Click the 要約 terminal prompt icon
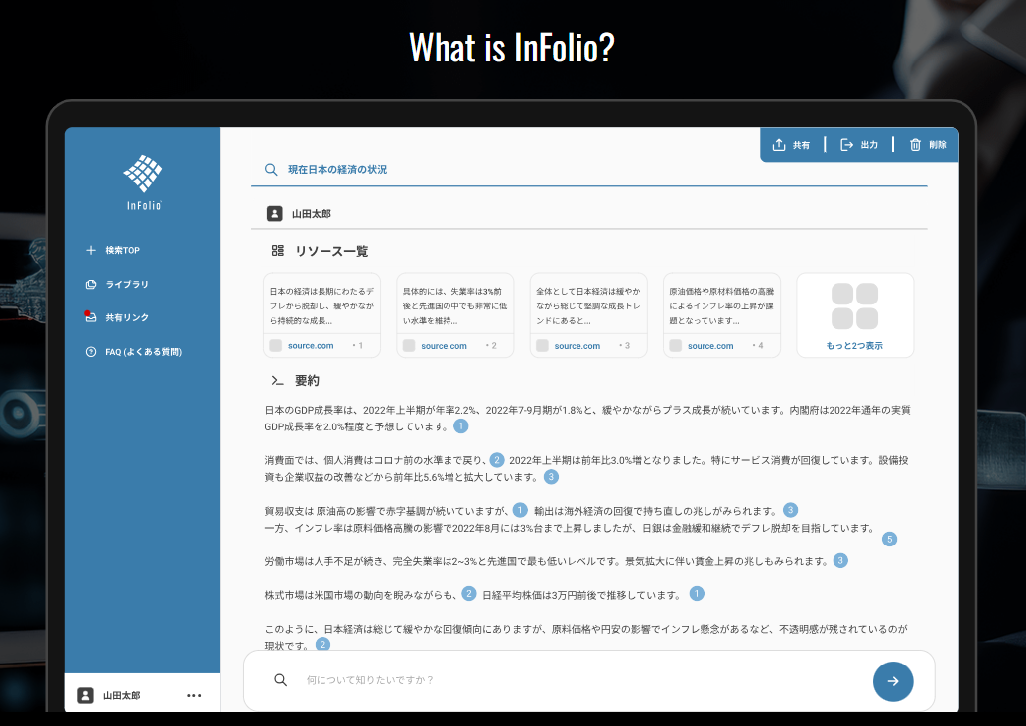 coord(278,381)
